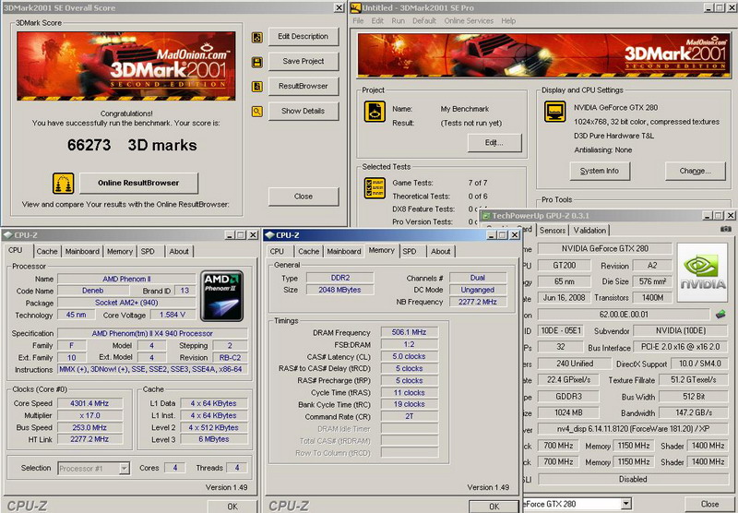738x513 pixels.
Task: Click the DDR2 memory Type field
Action: tap(339, 278)
